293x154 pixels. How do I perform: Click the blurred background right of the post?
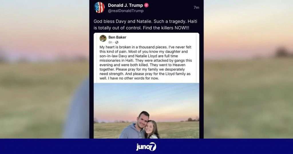[248, 69]
